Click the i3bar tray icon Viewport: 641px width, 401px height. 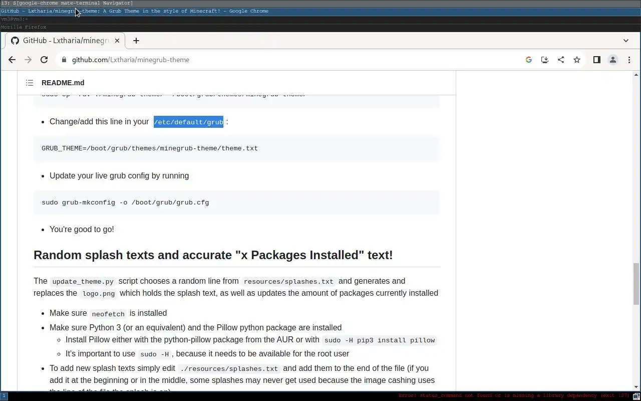pos(636,396)
